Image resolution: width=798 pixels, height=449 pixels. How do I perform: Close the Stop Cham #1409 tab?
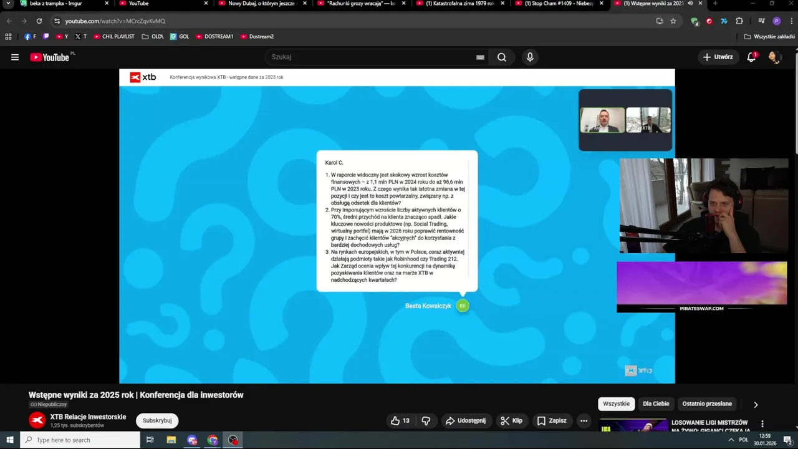click(x=602, y=4)
